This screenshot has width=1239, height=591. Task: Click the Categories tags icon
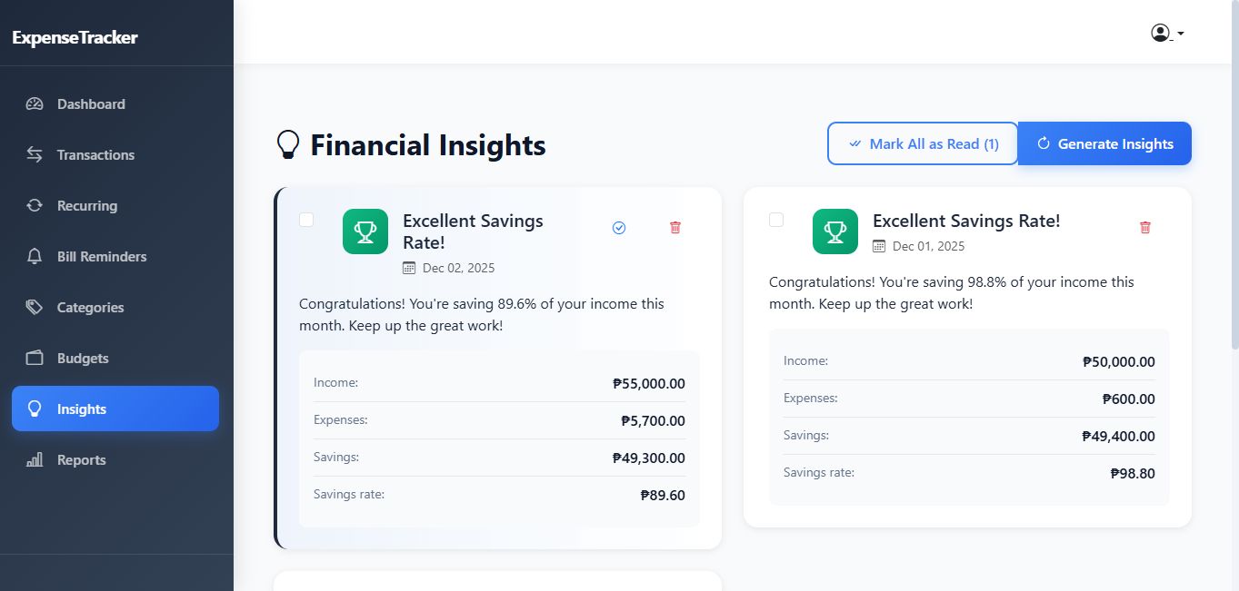(x=35, y=307)
